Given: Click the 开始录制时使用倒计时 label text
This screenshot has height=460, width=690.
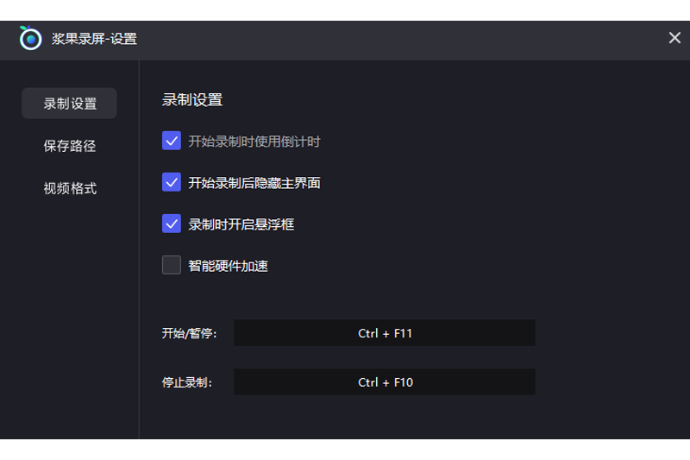Looking at the screenshot, I should (x=254, y=142).
